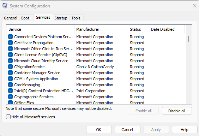
Task: Uncheck the CMigrationService checkbox
Action: [x=10, y=67]
